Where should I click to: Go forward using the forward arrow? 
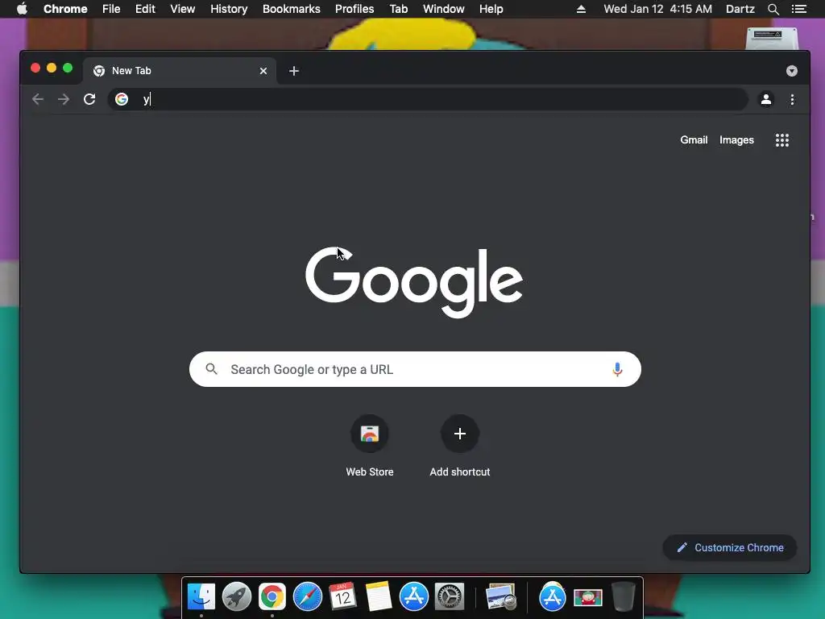(64, 99)
